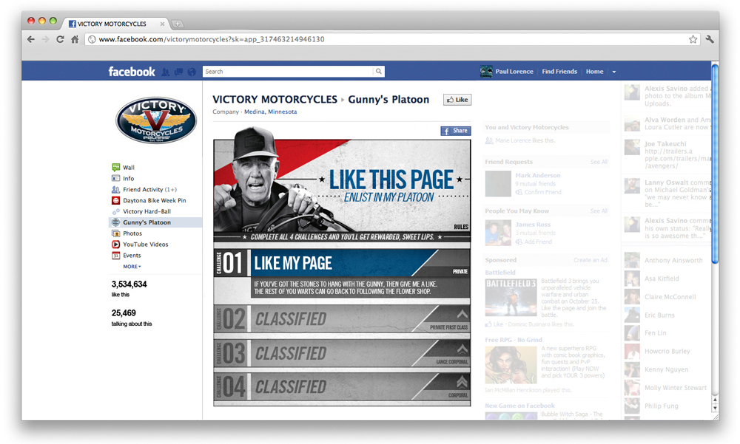Open the messages icon in the header
Screen dimensions: 740x444
[x=178, y=72]
